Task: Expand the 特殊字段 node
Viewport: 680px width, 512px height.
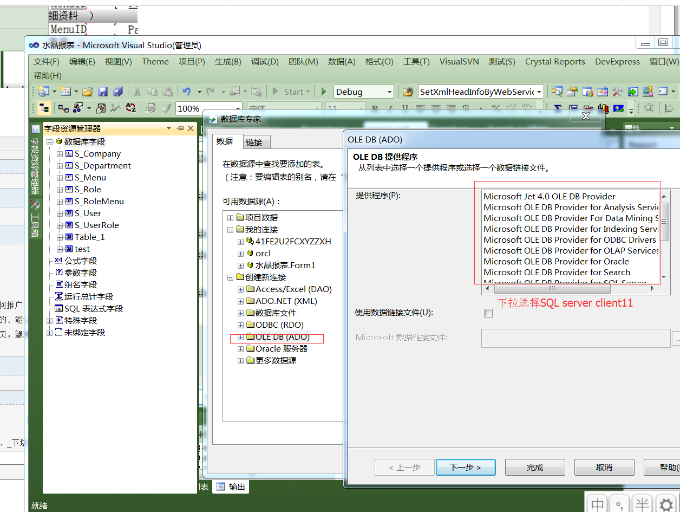Action: [x=50, y=321]
